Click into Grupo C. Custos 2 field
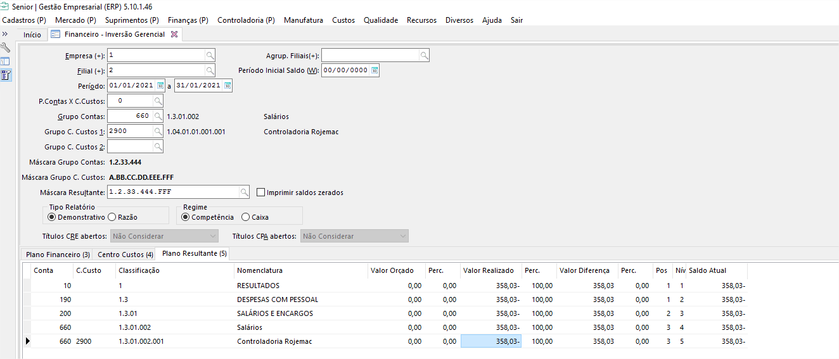The height and width of the screenshot is (359, 839). click(x=130, y=147)
